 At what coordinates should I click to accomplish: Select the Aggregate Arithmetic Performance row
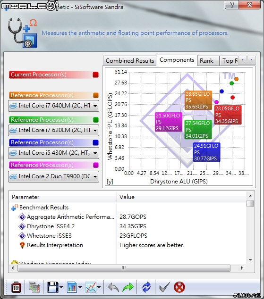(128, 217)
